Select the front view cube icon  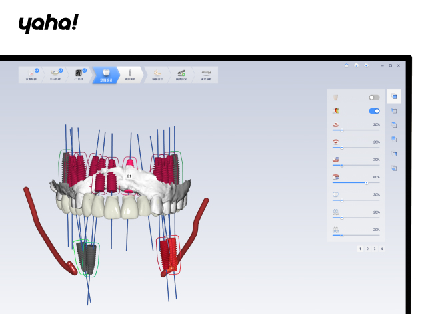394,96
